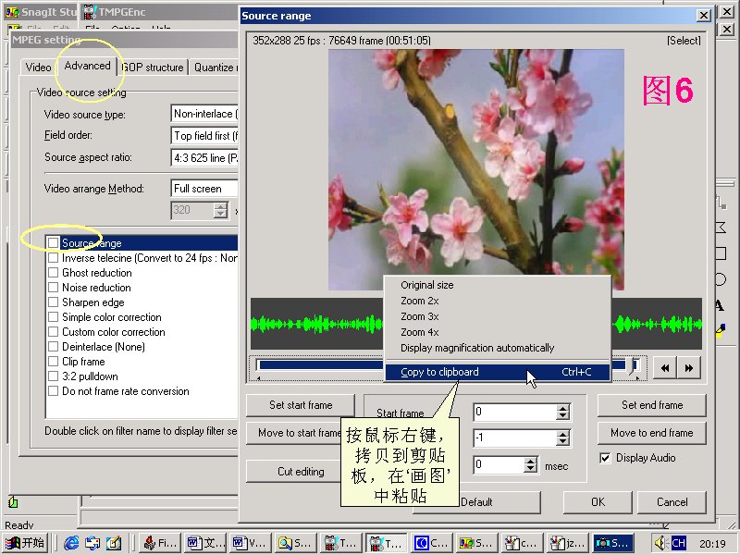Check the Noise reduction filter box

(54, 288)
